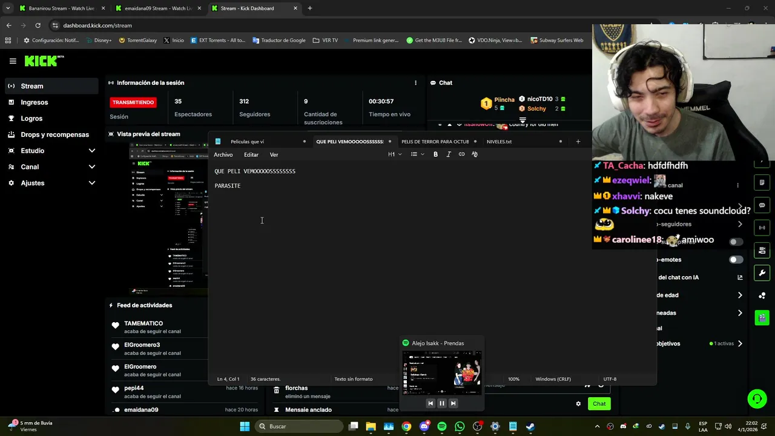Show hidden system tray icons

597,426
